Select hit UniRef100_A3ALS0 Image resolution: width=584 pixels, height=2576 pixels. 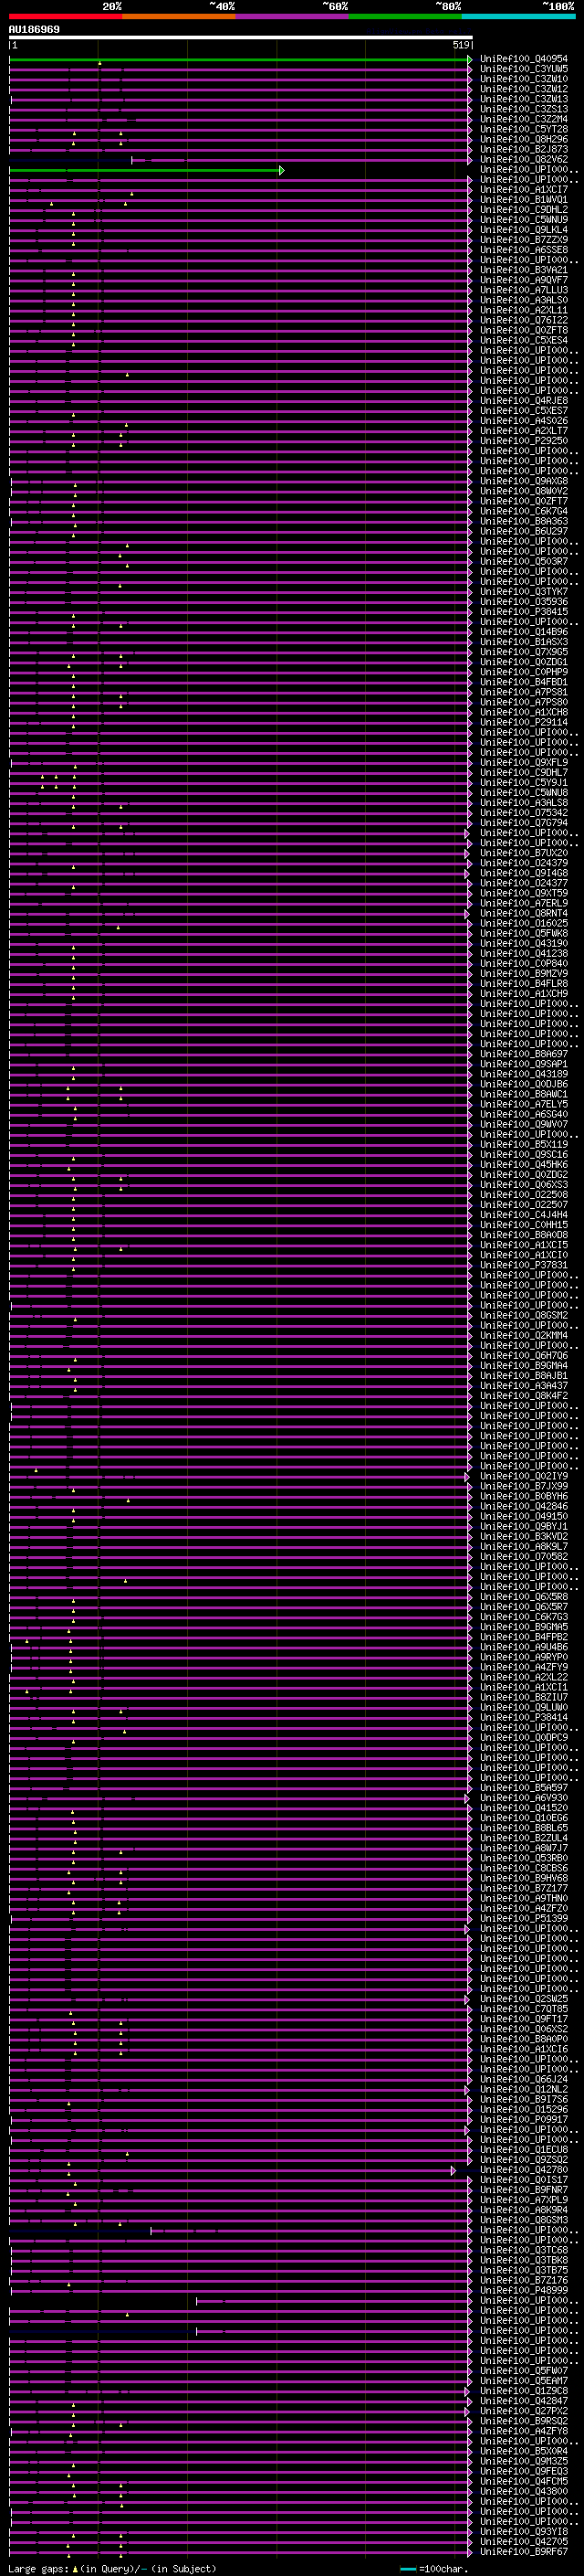tap(524, 300)
